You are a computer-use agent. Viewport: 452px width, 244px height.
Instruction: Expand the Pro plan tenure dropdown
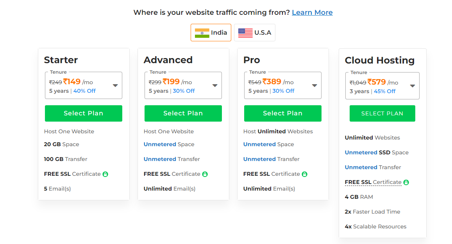tap(283, 85)
